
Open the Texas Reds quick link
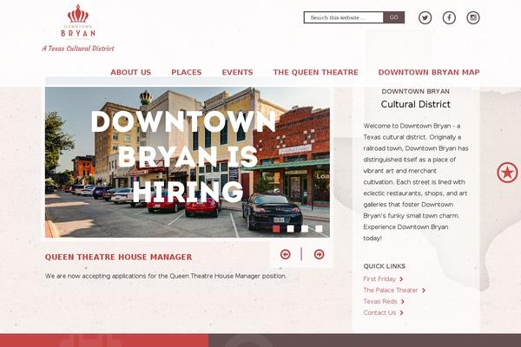click(380, 302)
